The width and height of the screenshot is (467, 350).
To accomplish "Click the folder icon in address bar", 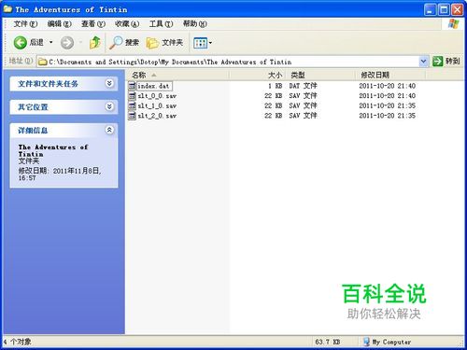I will [x=43, y=62].
